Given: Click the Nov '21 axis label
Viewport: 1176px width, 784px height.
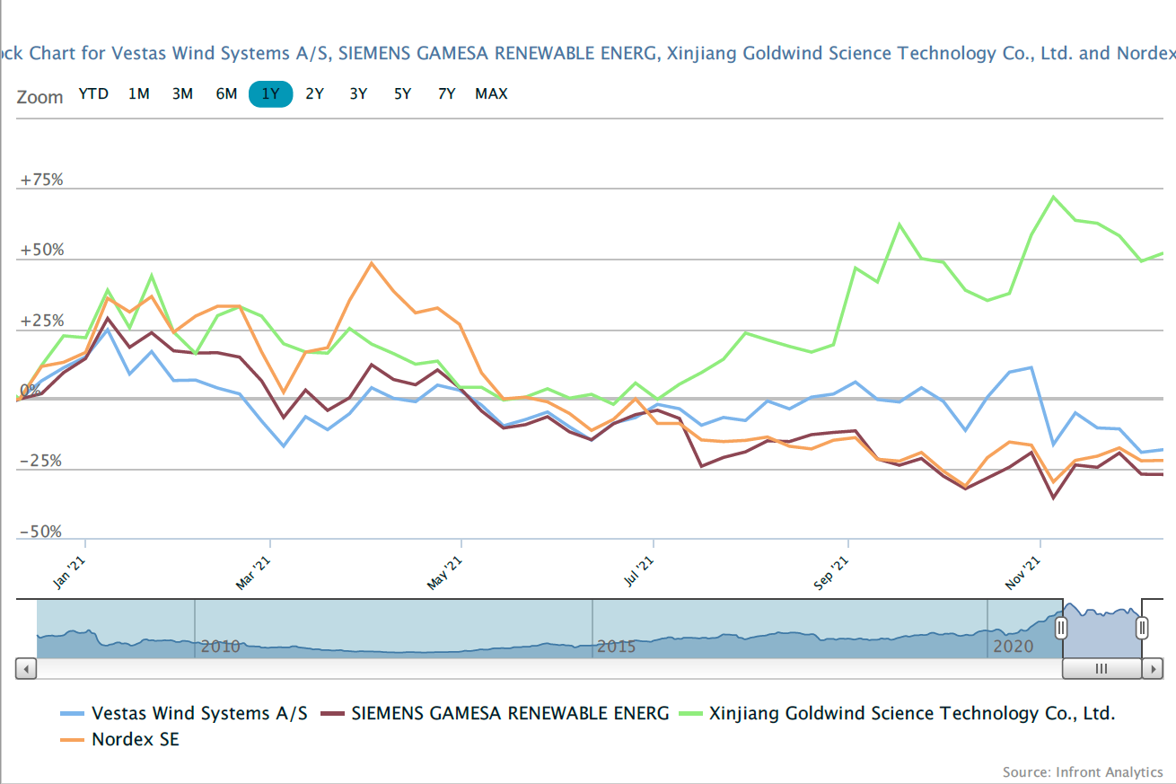Looking at the screenshot, I should point(1024,573).
